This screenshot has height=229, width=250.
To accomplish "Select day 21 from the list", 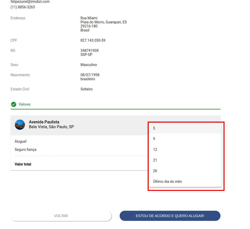I will pyautogui.click(x=185, y=160).
